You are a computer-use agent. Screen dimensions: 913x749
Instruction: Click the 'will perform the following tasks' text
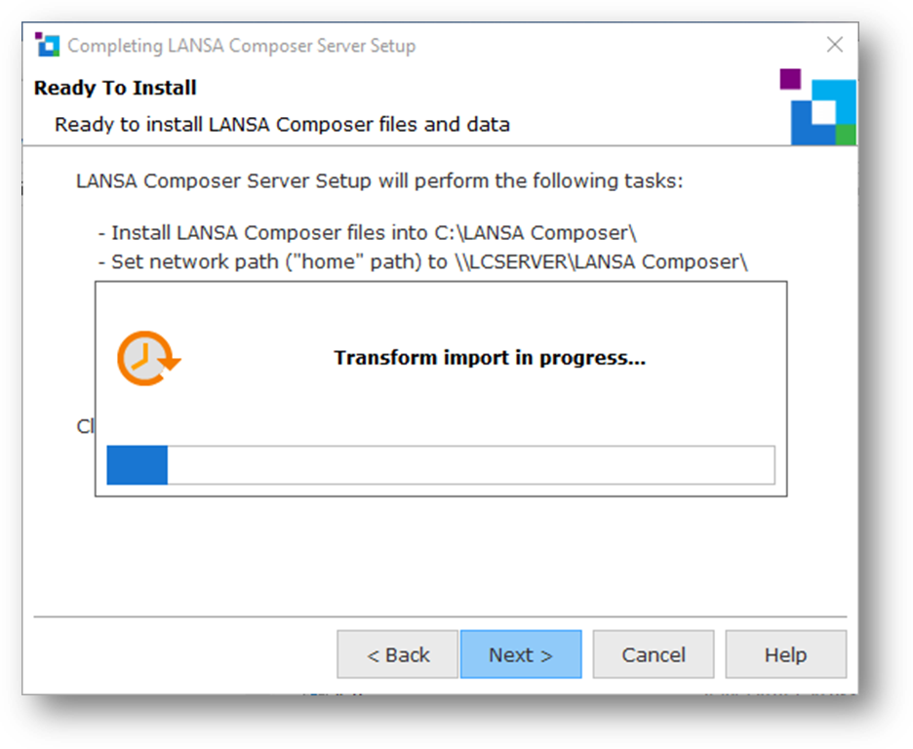point(380,181)
